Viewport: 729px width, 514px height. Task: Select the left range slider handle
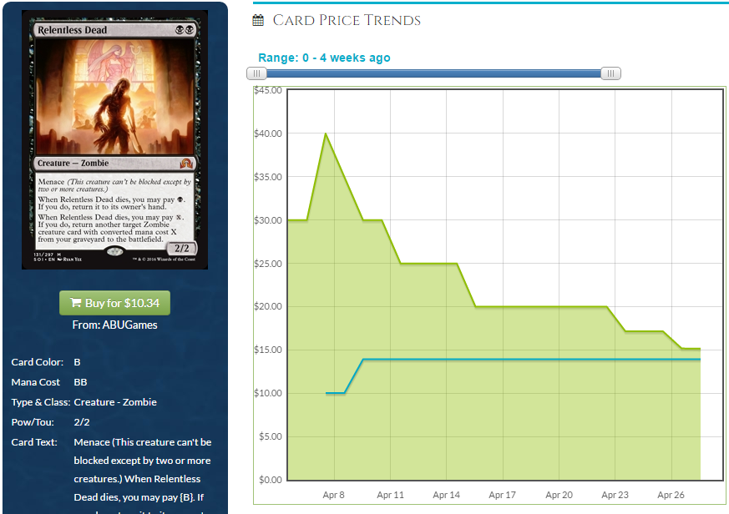tap(256, 73)
